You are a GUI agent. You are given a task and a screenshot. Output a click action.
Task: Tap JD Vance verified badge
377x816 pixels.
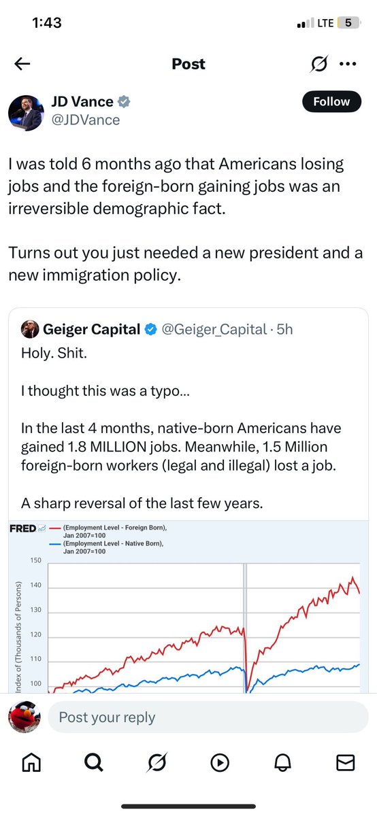pyautogui.click(x=125, y=102)
